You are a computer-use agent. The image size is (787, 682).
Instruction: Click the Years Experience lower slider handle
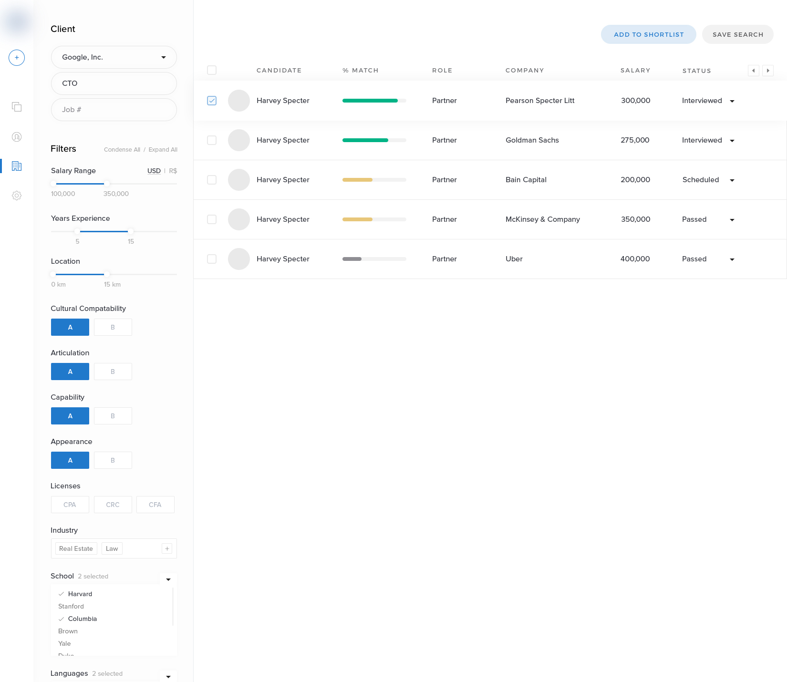coord(77,231)
